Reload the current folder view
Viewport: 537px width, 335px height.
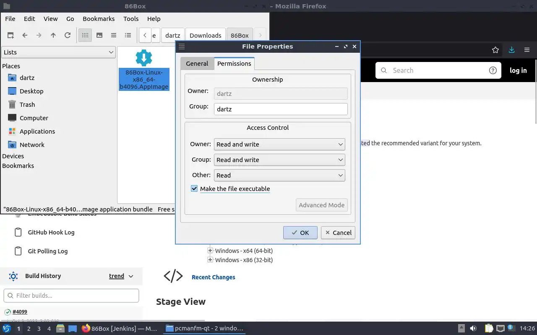click(x=68, y=35)
